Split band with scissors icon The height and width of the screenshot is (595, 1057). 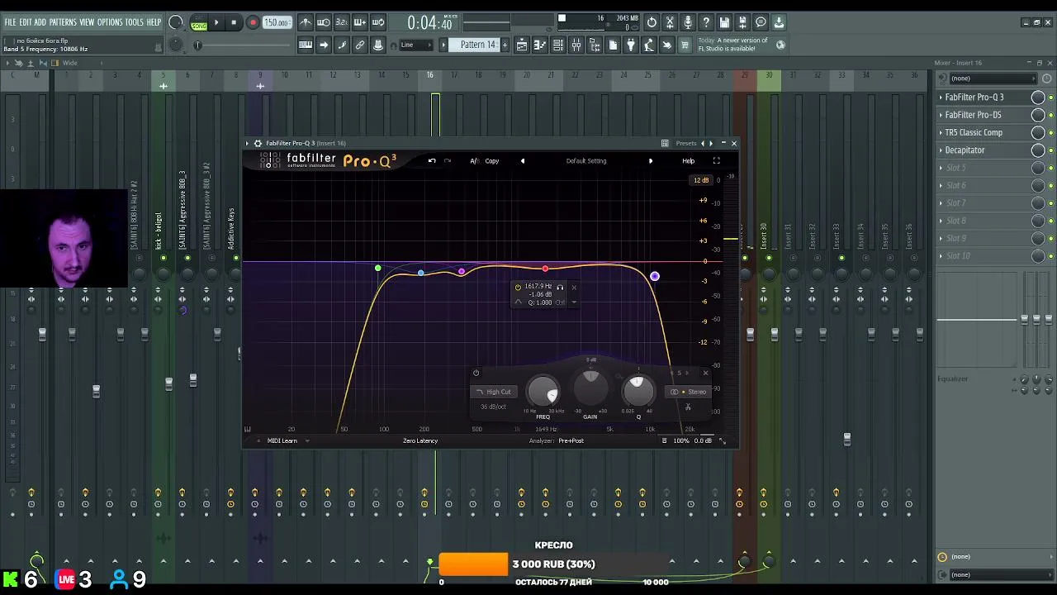(x=688, y=407)
